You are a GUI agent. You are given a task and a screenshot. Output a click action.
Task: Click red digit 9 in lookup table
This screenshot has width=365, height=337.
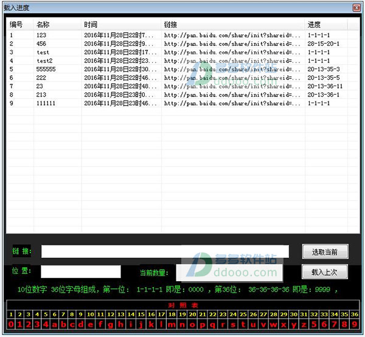tap(355, 324)
